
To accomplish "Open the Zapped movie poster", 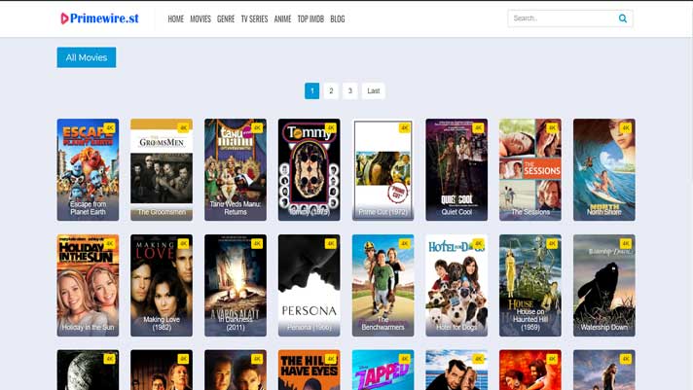I will tap(383, 371).
